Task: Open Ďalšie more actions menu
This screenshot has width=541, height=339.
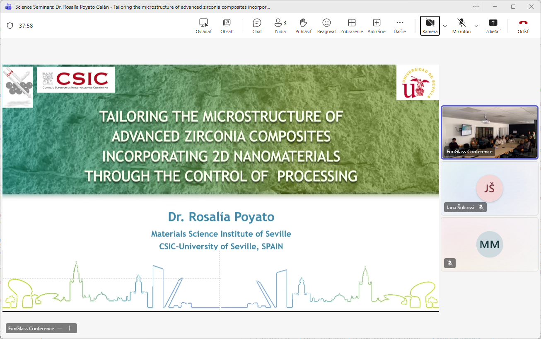Action: pos(399,26)
